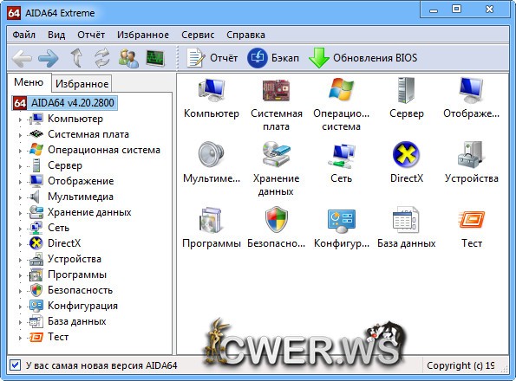Open the Отображение icon in right pane
The width and height of the screenshot is (516, 381).
(x=471, y=90)
